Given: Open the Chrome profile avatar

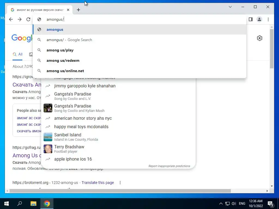Looking at the screenshot, I should point(259,19).
